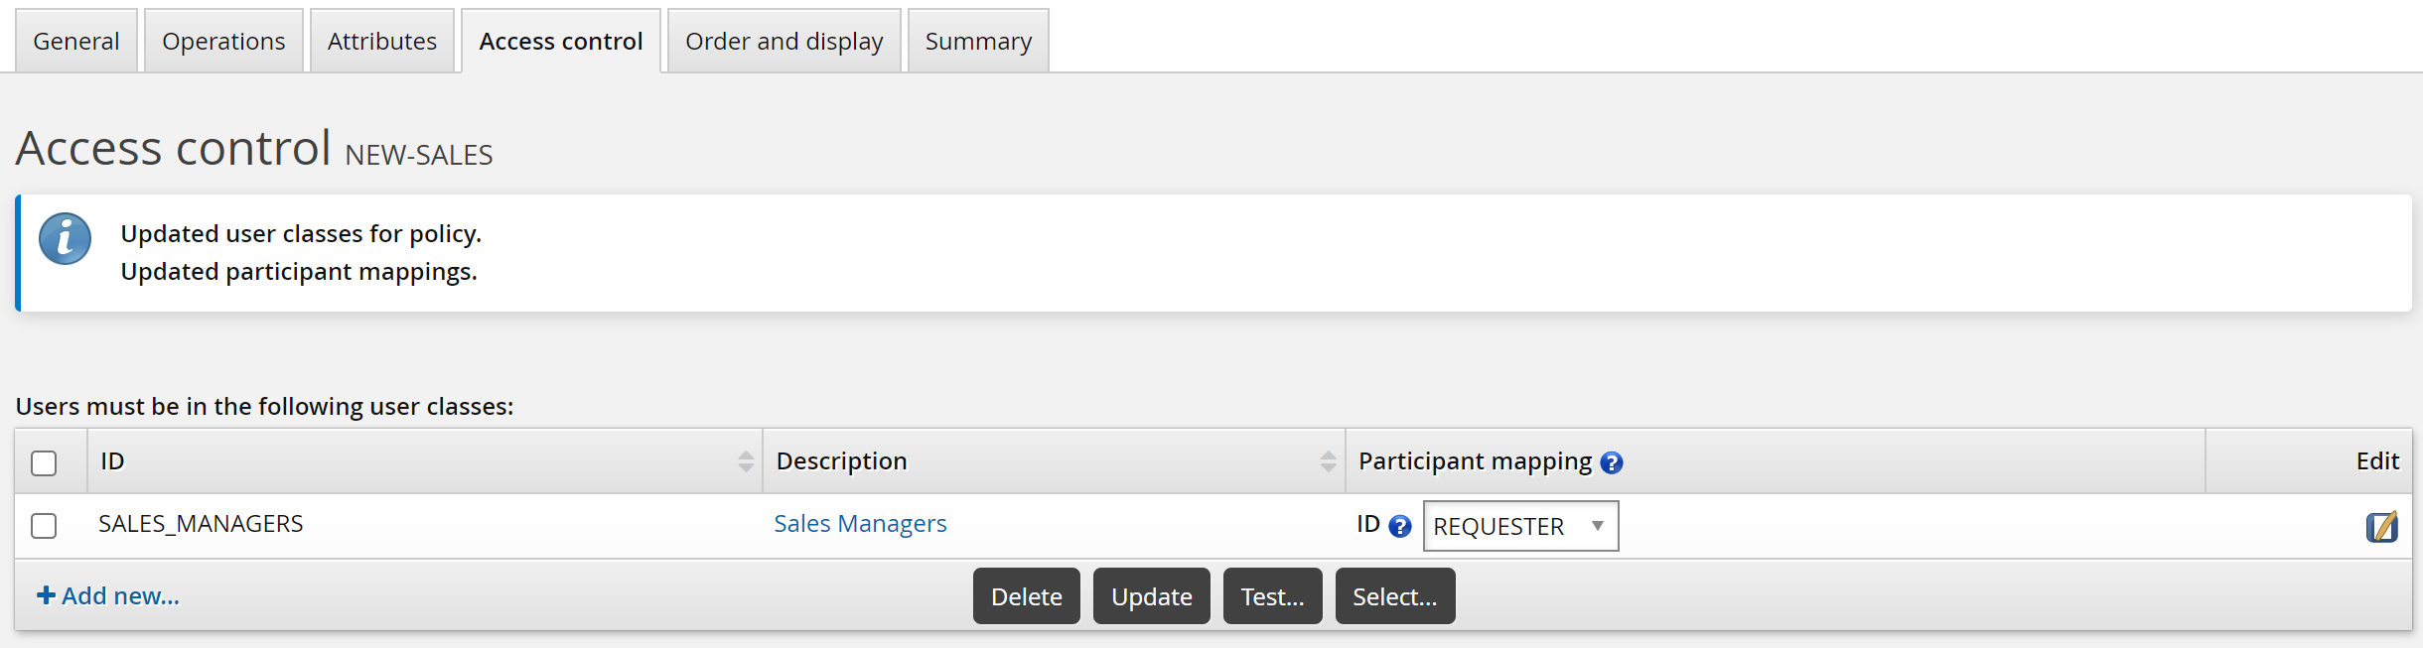Viewport: 2423px width, 648px height.
Task: Sort table by Description column arrows
Action: pyautogui.click(x=1328, y=461)
